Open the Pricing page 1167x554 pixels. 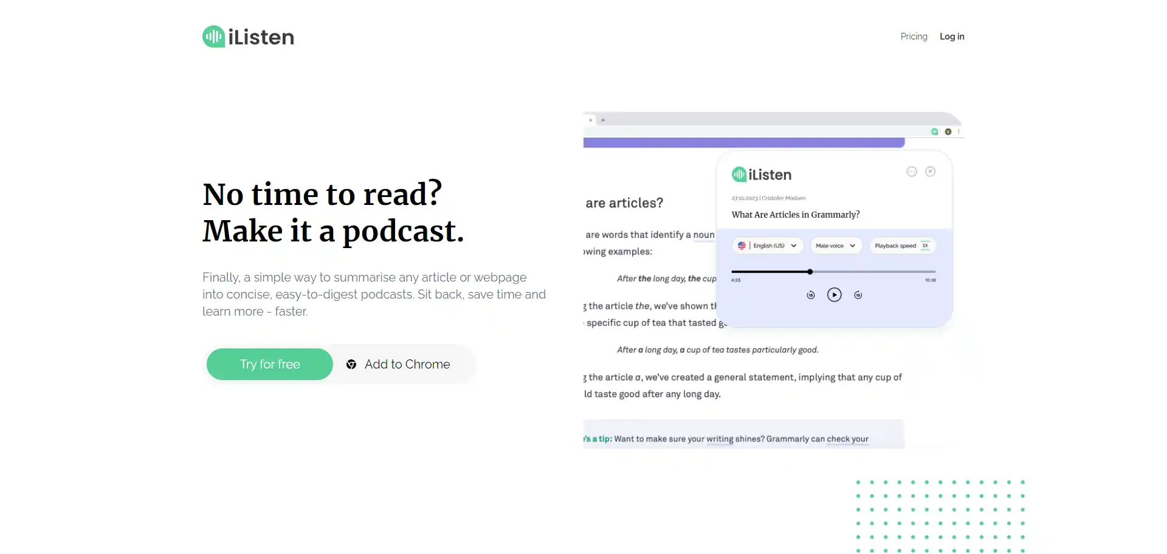pyautogui.click(x=914, y=36)
